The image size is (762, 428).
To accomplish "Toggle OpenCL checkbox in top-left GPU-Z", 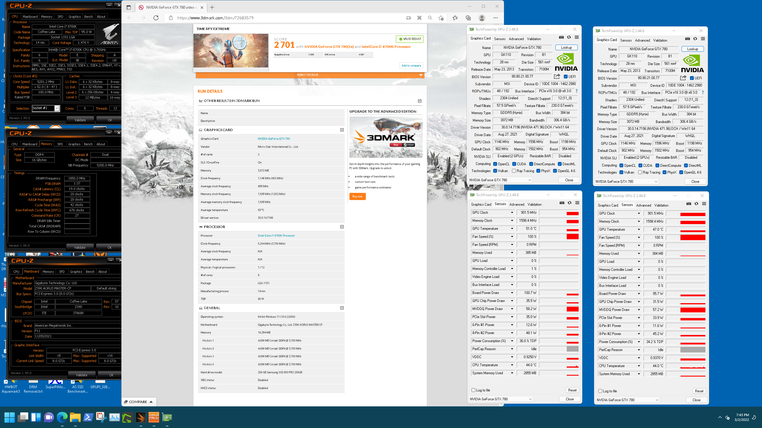I will pos(495,164).
